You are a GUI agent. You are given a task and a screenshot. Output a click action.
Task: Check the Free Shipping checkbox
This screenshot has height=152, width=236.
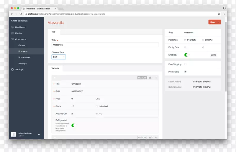(185, 64)
